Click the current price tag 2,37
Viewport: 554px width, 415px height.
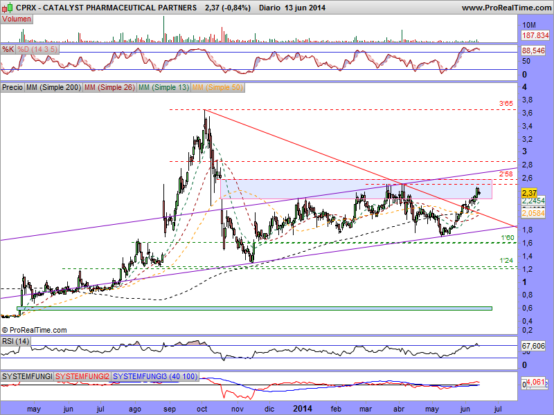(x=529, y=193)
